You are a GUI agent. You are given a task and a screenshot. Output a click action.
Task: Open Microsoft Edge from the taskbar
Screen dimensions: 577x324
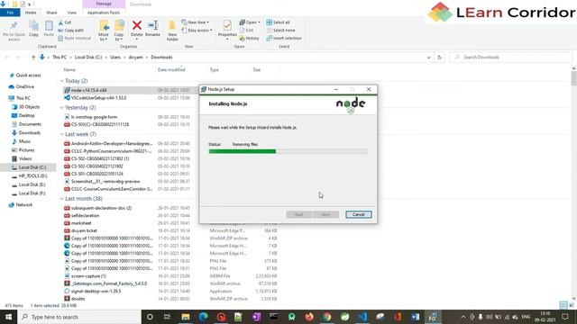coord(203,317)
